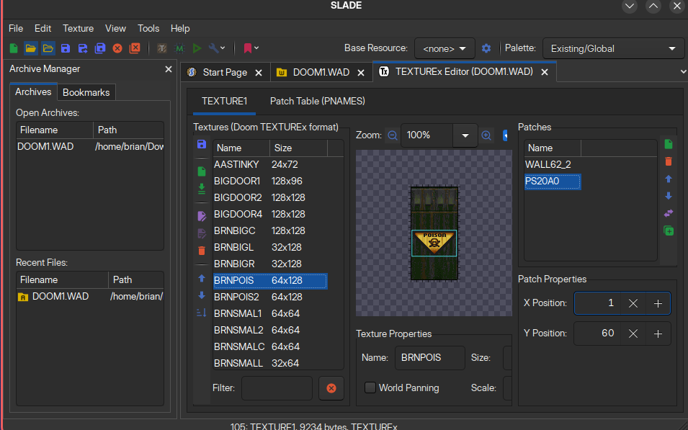Select the Bookmarks tab in Archive Manager

(86, 93)
